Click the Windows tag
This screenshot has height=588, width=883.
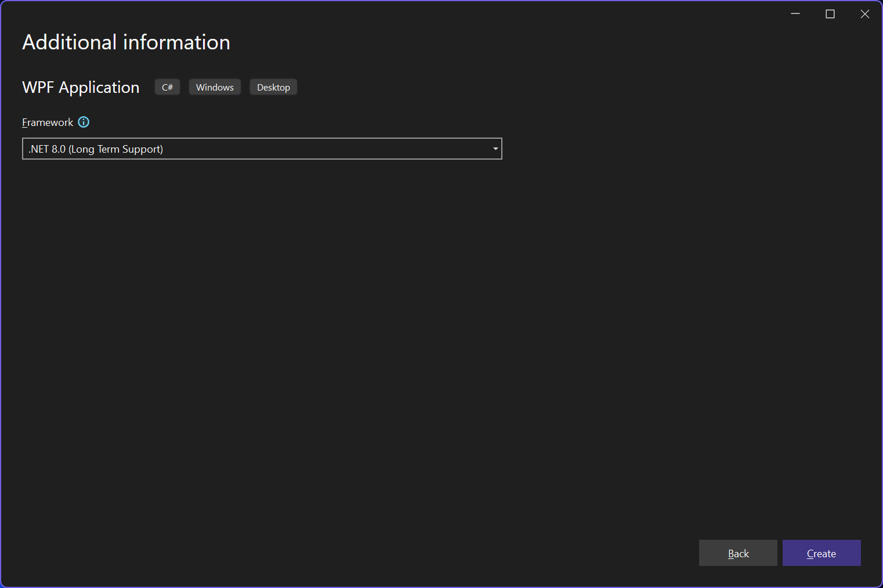click(215, 87)
